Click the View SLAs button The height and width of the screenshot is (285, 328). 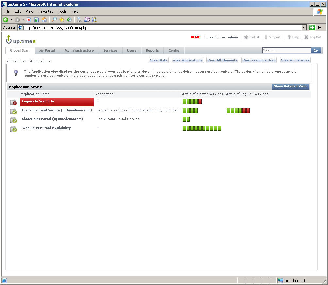click(159, 60)
